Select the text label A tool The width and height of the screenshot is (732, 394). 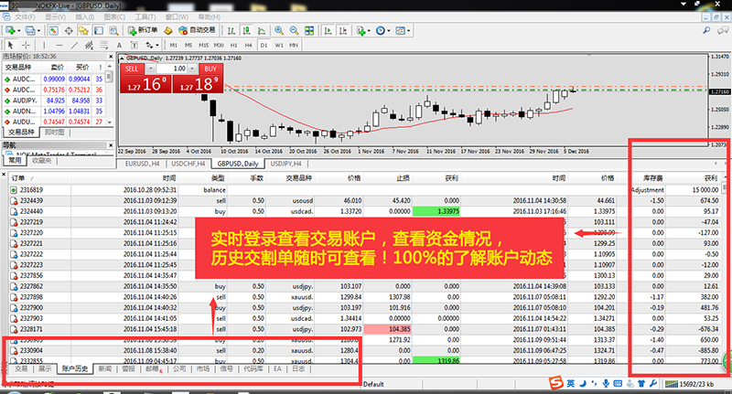120,44
